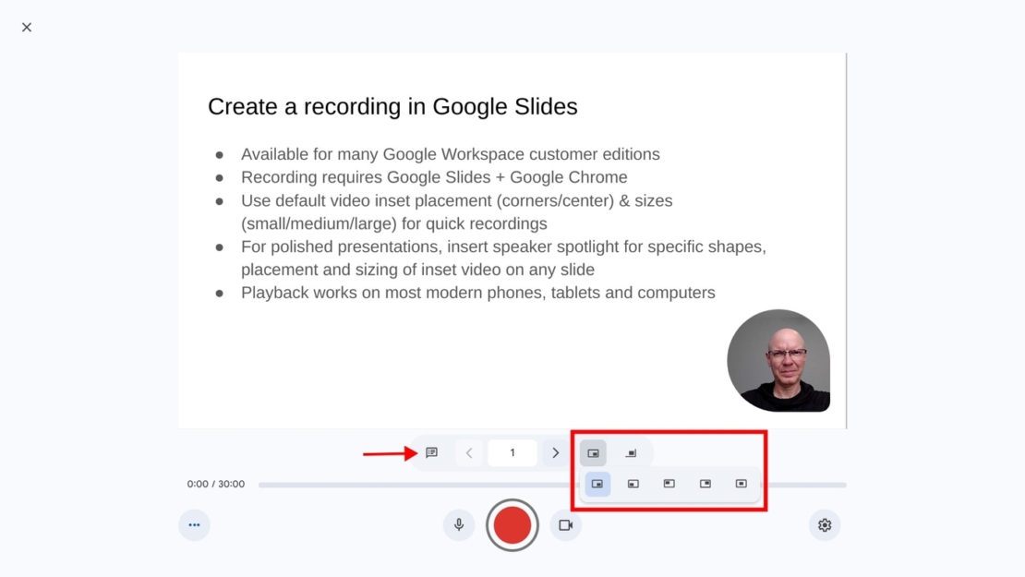Advance to the next slide
This screenshot has width=1025, height=577.
pyautogui.click(x=556, y=452)
